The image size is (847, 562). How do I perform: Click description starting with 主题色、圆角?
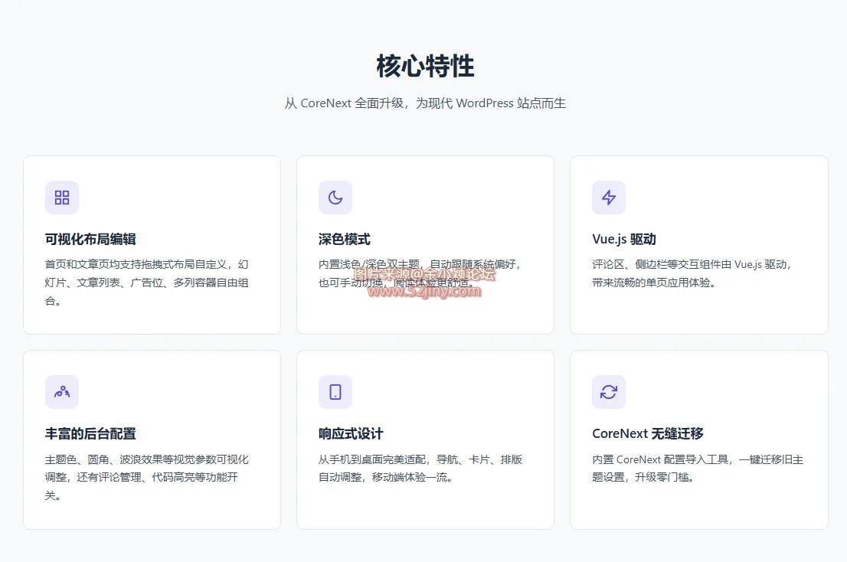[x=147, y=477]
